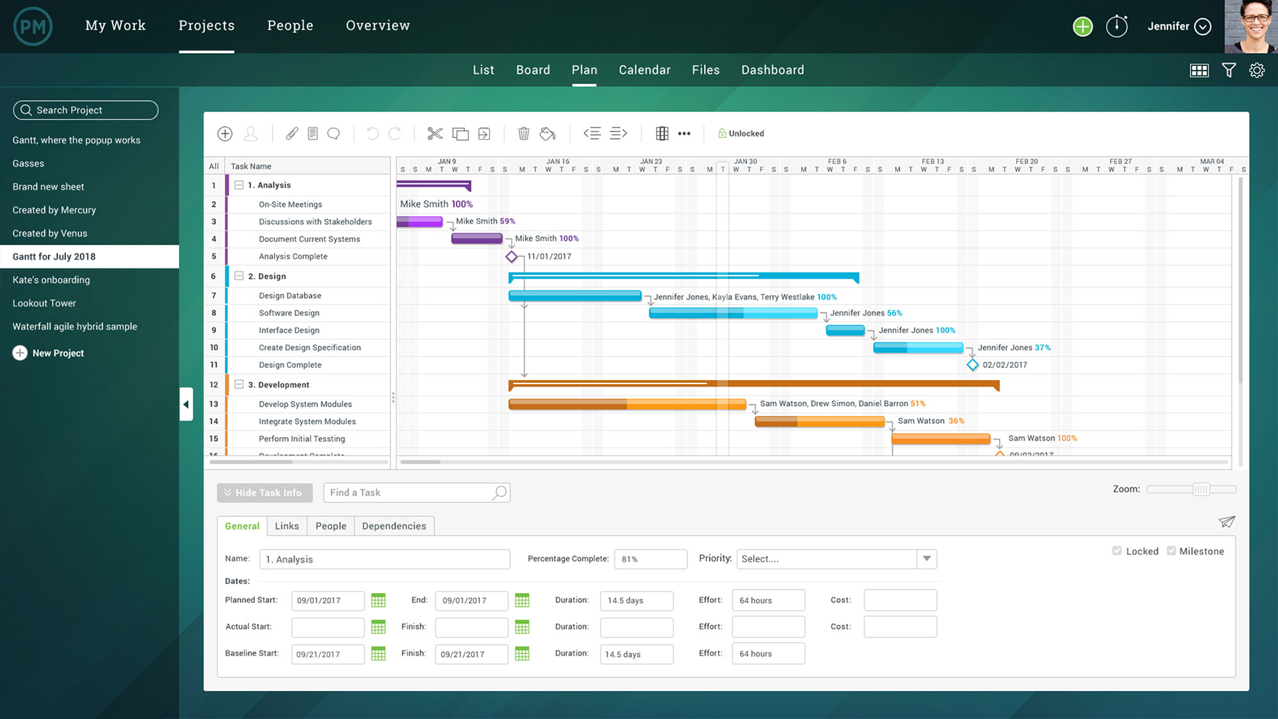Click the Undo icon in toolbar
1278x719 pixels.
click(371, 132)
